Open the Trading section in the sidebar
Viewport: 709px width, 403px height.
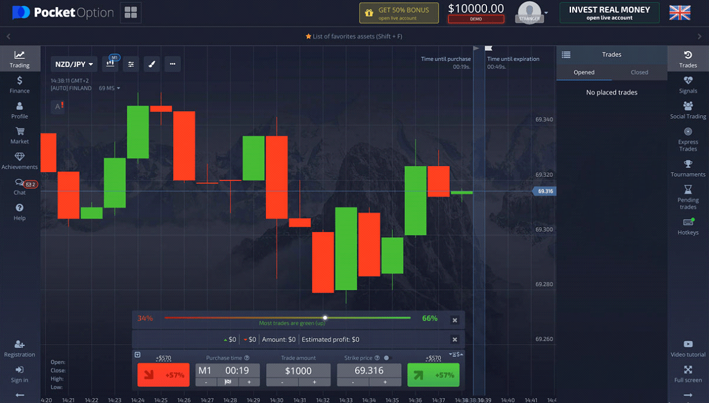click(19, 59)
